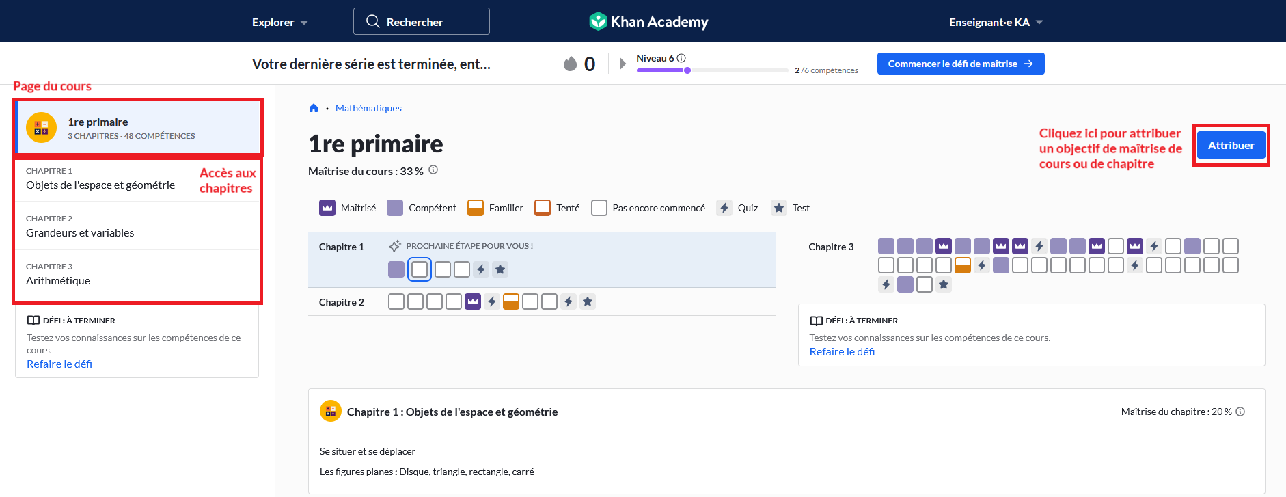Click the Khan Academy logo
Image resolution: width=1286 pixels, height=497 pixels.
pos(648,21)
